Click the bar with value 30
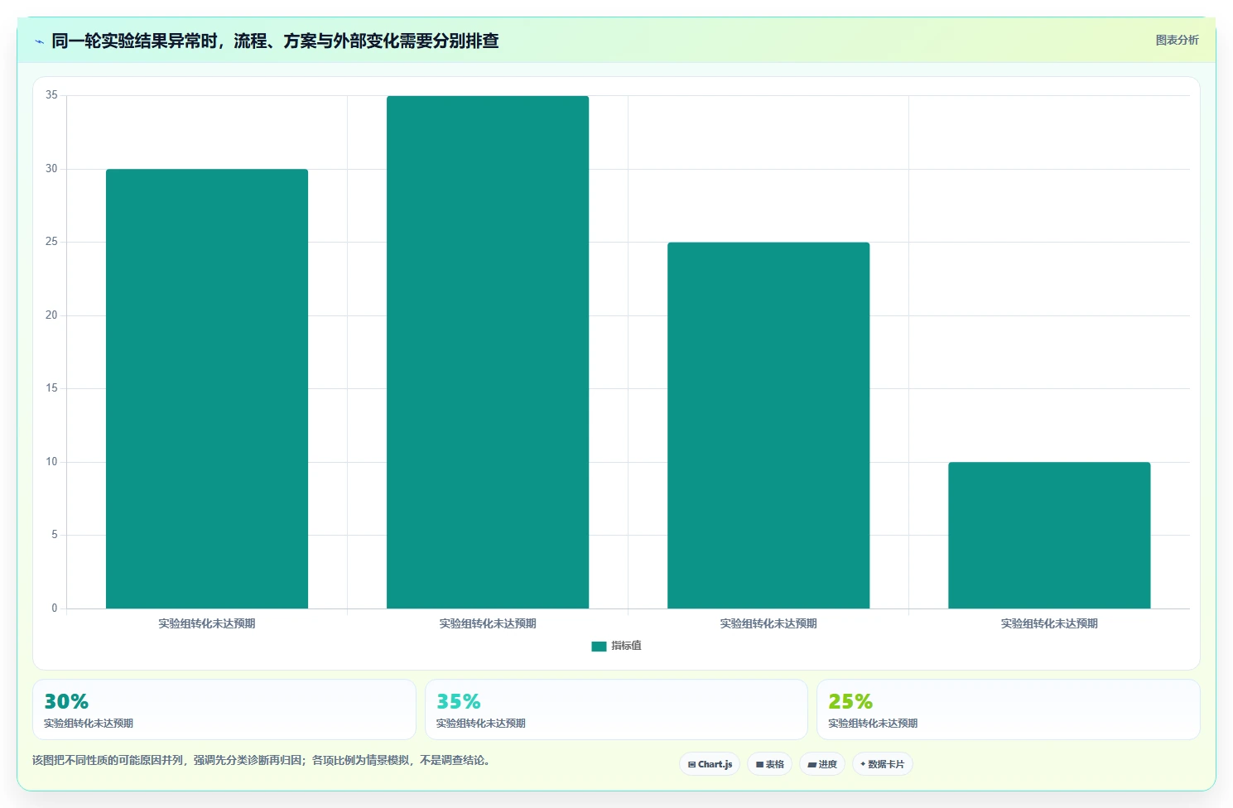The image size is (1233, 808). [207, 389]
